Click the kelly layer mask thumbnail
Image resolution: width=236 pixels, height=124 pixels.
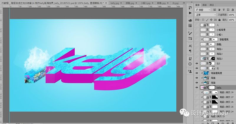pyautogui.click(x=212, y=87)
